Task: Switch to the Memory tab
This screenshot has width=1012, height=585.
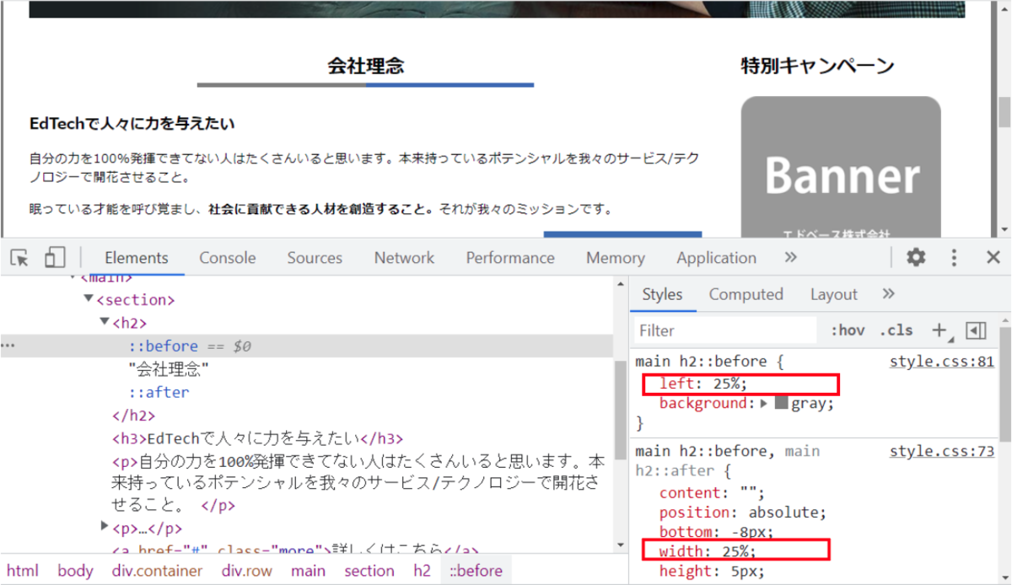Action: (615, 258)
